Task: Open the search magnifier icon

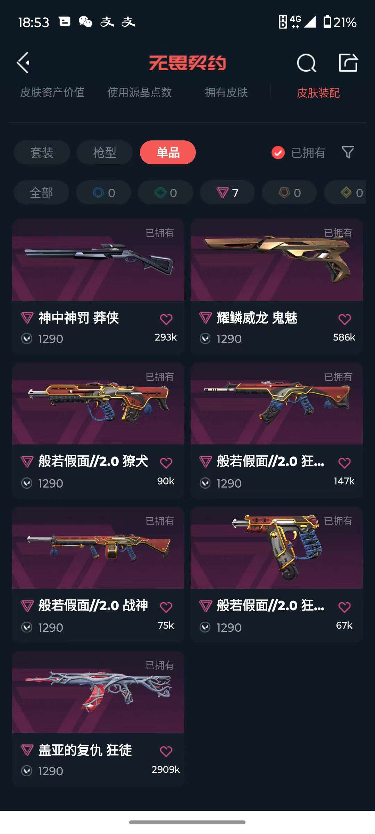Action: coord(307,63)
